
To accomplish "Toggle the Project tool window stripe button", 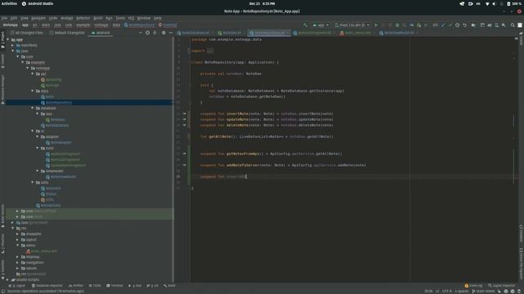I will click(x=2, y=40).
